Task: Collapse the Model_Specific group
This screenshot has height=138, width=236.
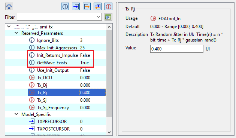Action: [x=16, y=114]
